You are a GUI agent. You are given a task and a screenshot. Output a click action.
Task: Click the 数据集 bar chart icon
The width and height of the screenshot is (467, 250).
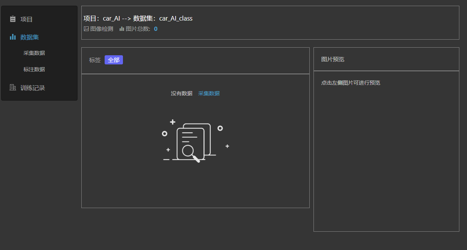click(x=13, y=37)
